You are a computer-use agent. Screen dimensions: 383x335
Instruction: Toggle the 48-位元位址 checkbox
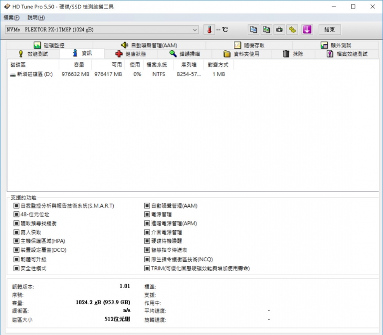[x=16, y=215]
